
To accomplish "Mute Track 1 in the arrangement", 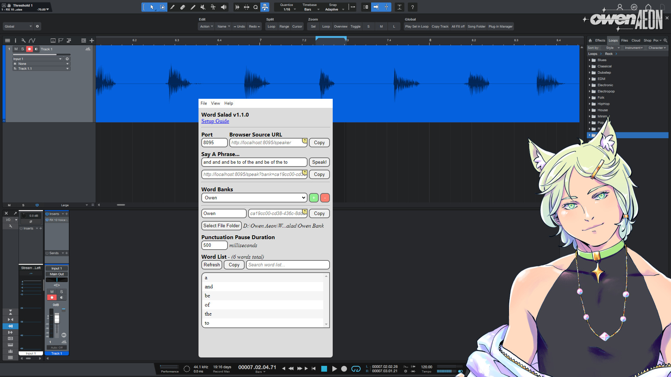I will click(x=16, y=49).
